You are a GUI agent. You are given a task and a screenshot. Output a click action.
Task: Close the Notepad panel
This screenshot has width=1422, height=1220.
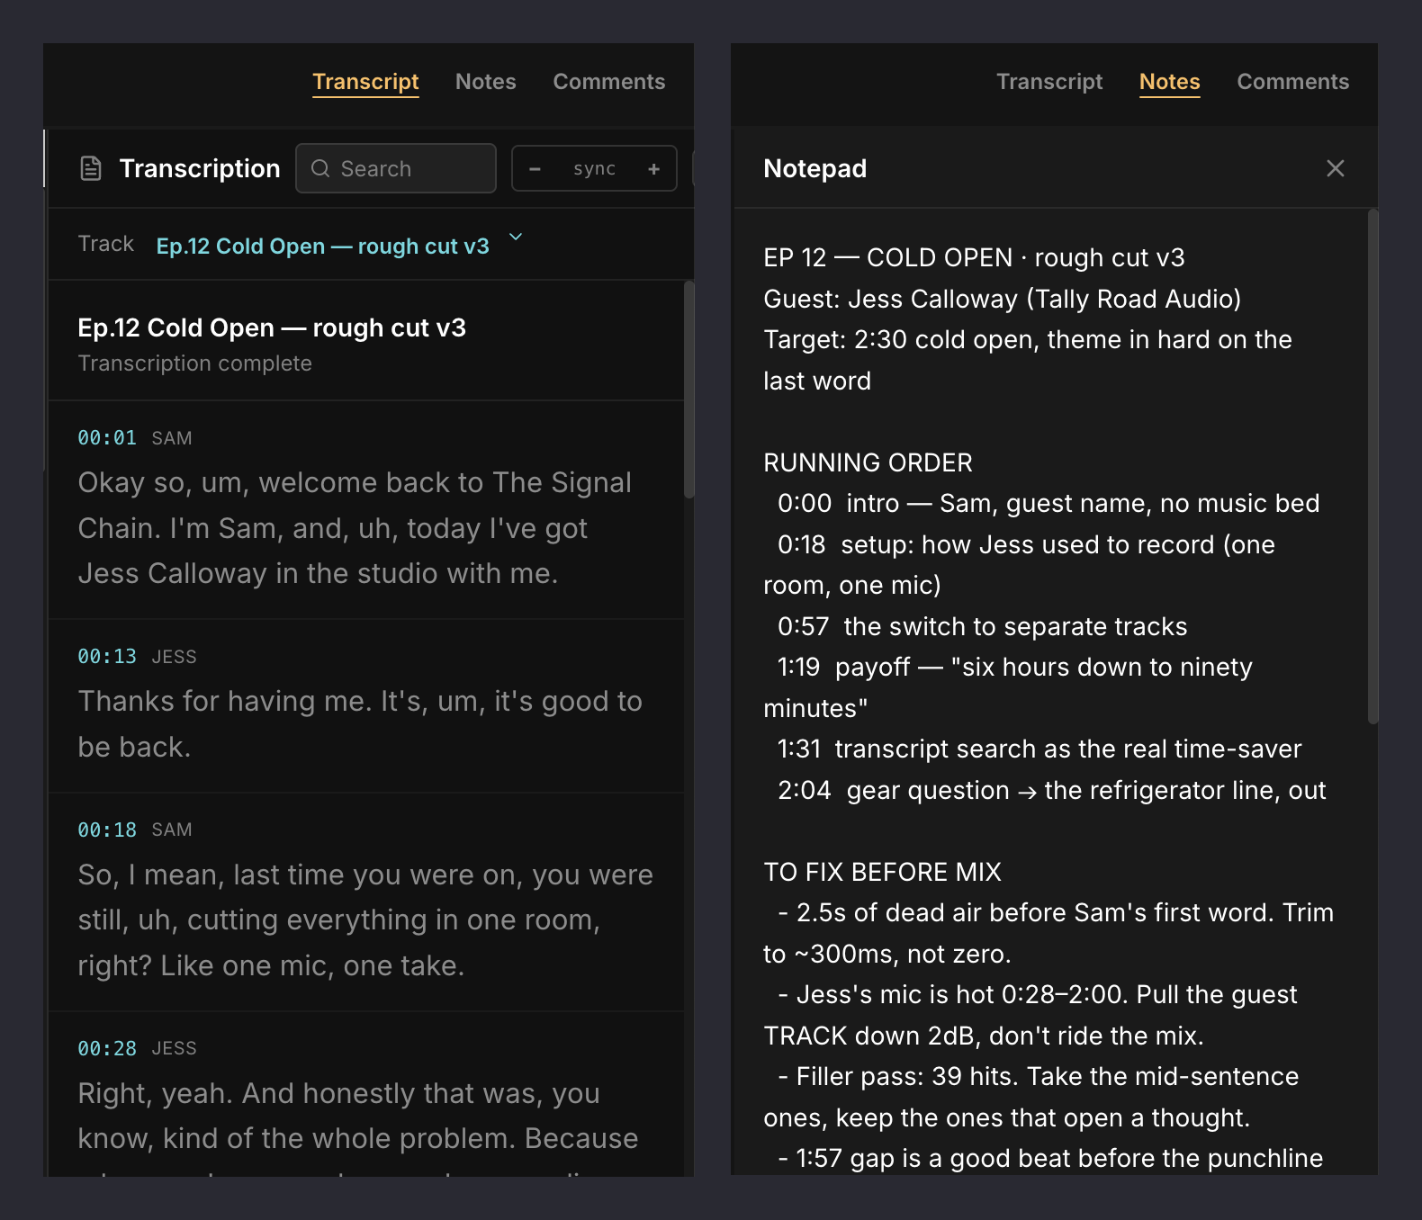coord(1336,168)
